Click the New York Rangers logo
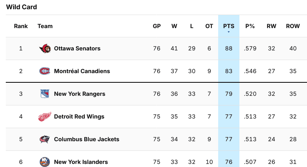 click(45, 94)
